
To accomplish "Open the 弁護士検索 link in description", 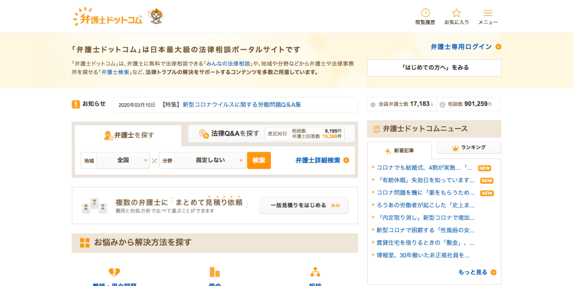I will (115, 72).
